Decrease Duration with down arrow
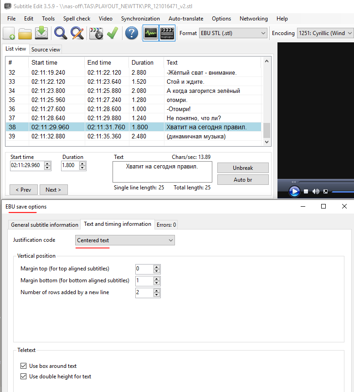Screen dimensions: 354x392 click(82, 168)
